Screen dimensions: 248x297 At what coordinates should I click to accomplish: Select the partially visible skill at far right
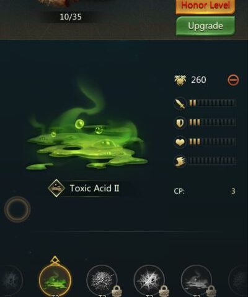click(239, 280)
